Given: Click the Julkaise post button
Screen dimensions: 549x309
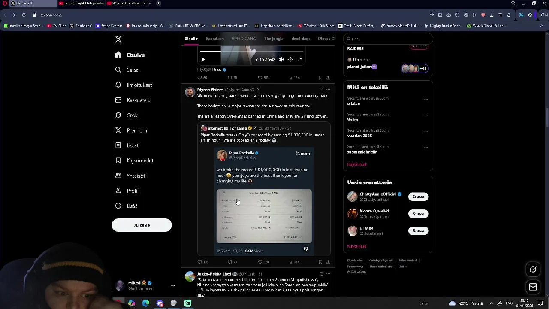Looking at the screenshot, I should [x=142, y=225].
